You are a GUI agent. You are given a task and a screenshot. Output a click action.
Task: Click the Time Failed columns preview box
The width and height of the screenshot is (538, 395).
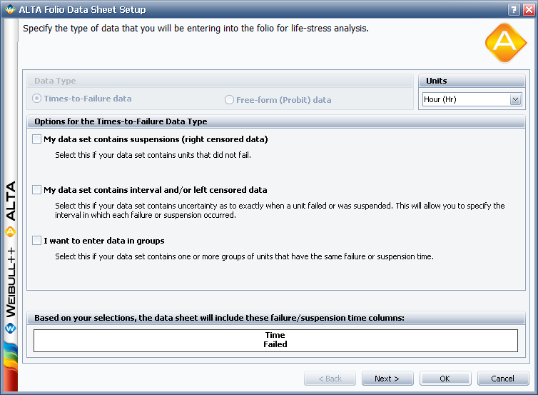275,340
